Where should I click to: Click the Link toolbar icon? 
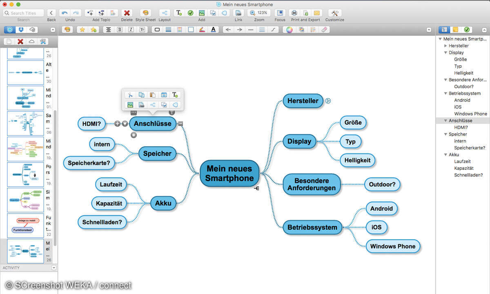tap(238, 13)
